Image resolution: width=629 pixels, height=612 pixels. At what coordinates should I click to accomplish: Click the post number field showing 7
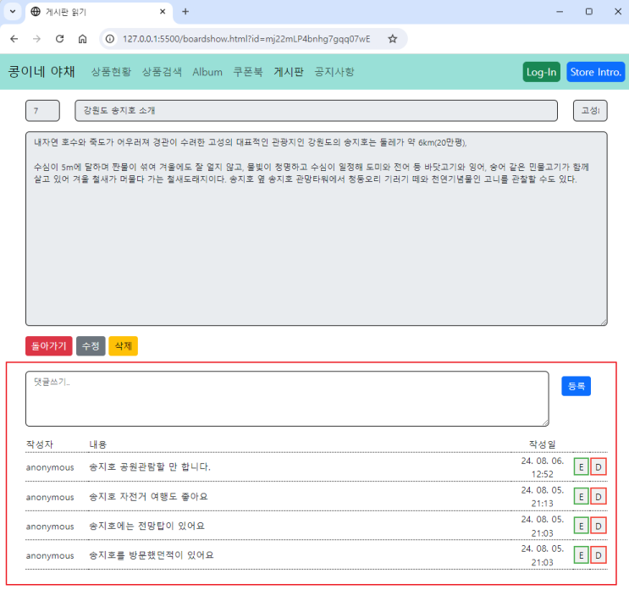(42, 111)
